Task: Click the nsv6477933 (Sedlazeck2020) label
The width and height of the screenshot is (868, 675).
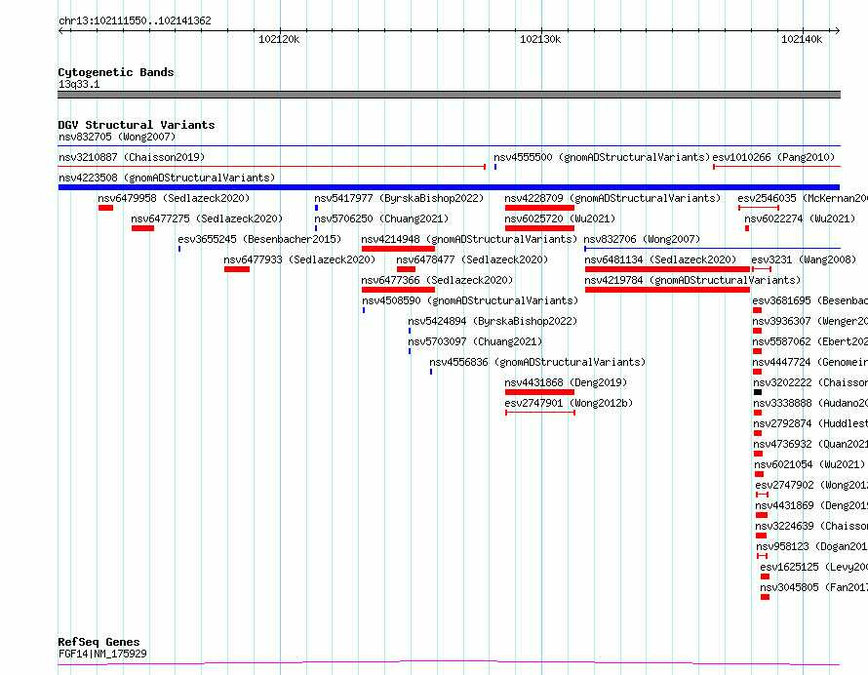Action: [x=299, y=259]
